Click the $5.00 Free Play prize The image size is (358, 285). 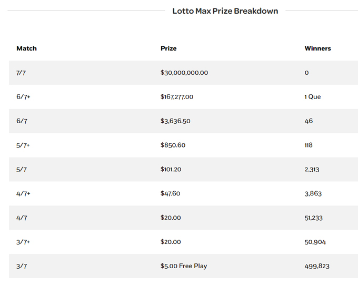coord(184,266)
